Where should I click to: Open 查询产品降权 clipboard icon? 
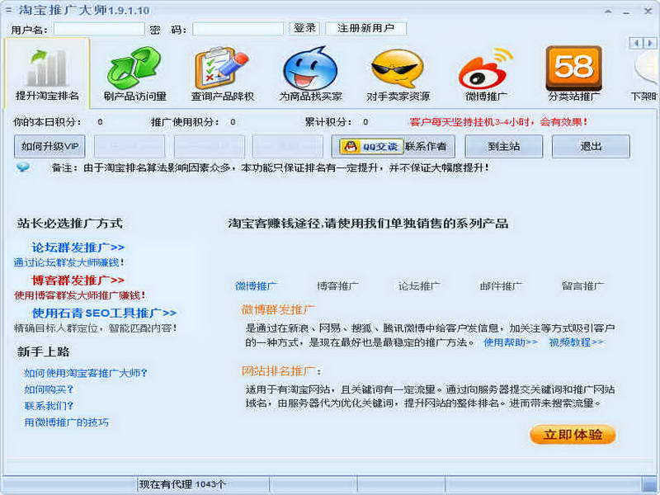tap(222, 68)
